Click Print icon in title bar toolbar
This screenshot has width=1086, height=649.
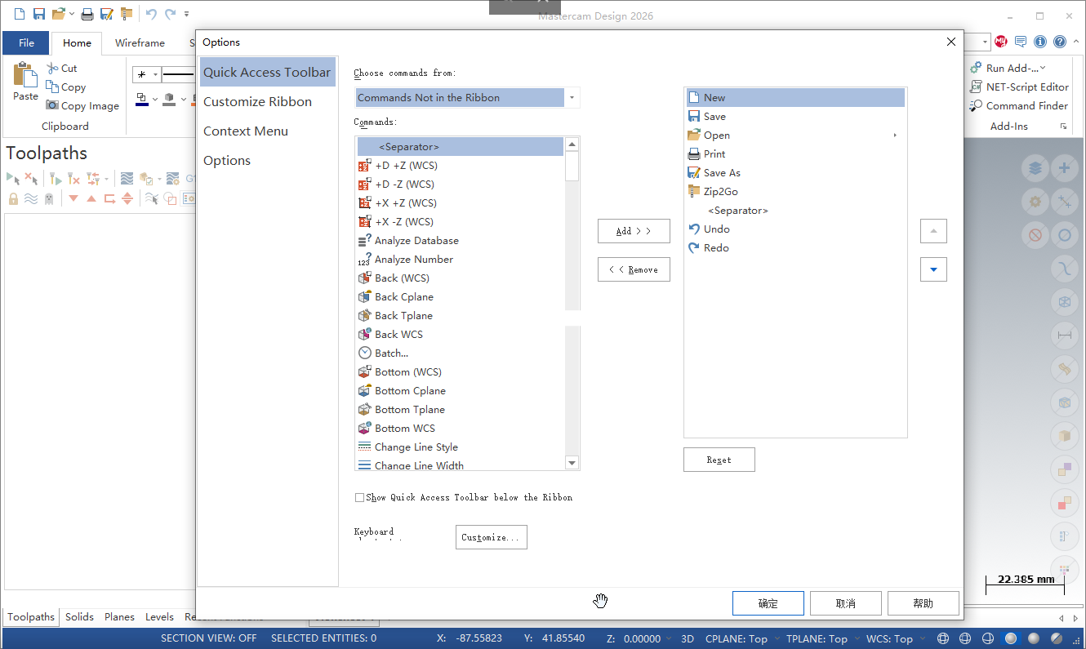87,14
